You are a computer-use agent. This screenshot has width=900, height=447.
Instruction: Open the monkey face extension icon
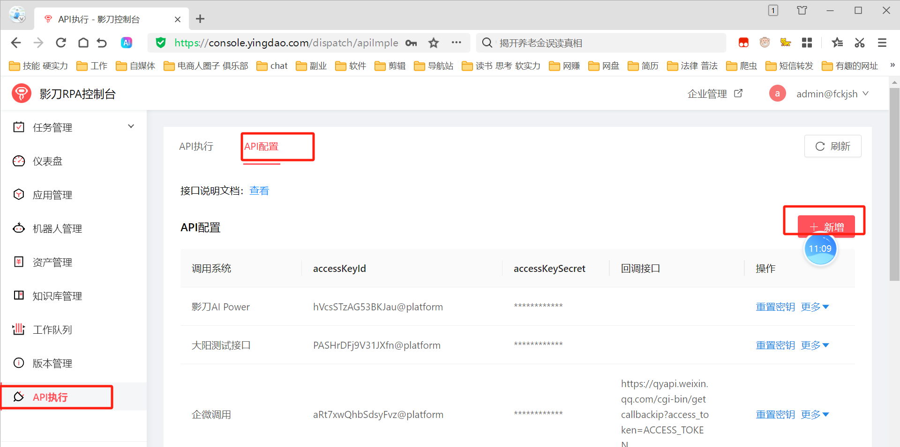pos(765,43)
